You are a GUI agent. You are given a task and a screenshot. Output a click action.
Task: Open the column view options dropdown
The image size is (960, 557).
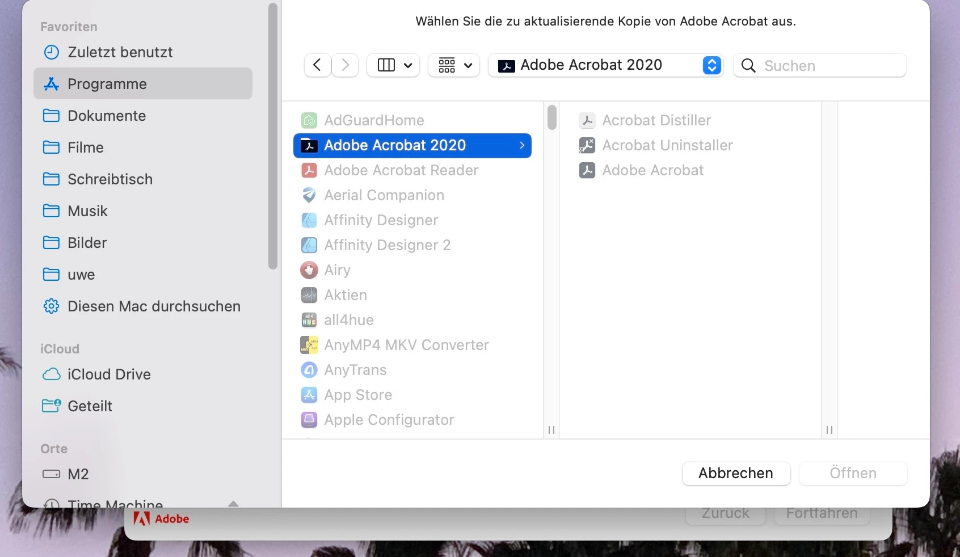[393, 65]
